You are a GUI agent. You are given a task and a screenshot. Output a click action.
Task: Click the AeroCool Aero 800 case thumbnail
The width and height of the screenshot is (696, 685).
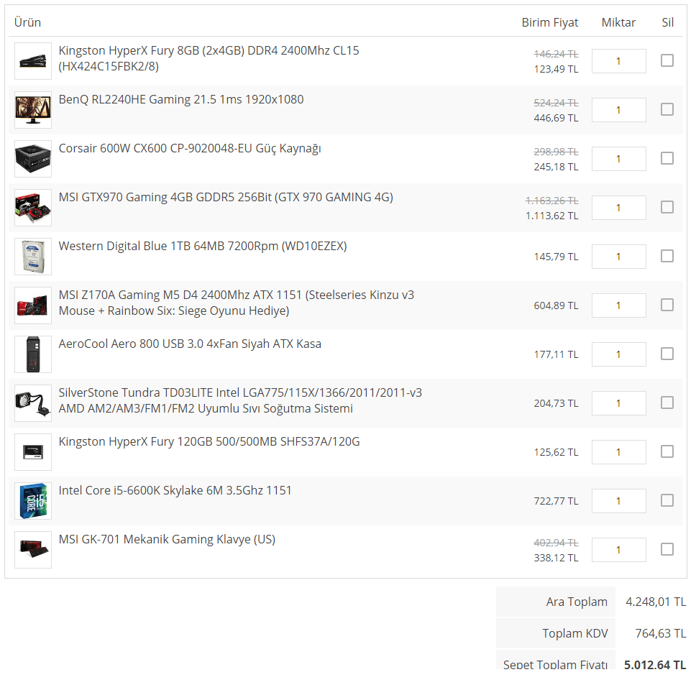pyautogui.click(x=32, y=354)
